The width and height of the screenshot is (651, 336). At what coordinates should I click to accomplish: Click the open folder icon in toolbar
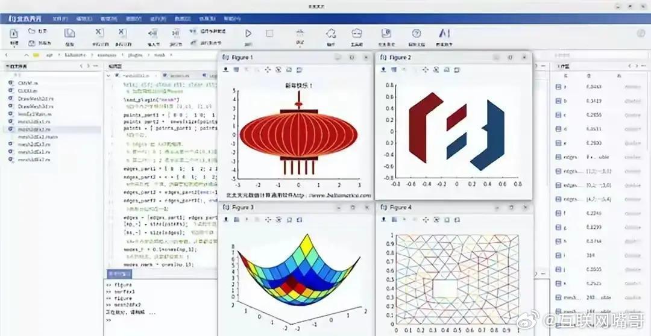(32, 31)
